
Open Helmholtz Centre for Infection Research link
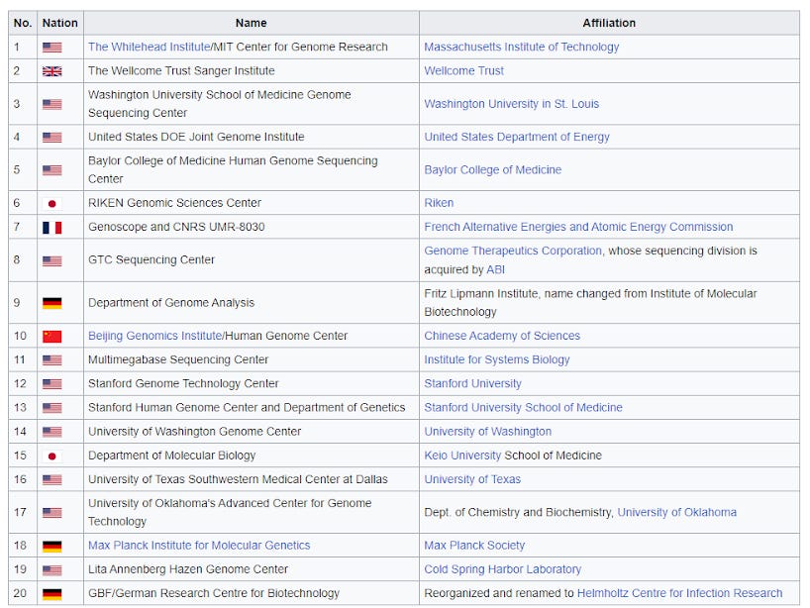(680, 593)
